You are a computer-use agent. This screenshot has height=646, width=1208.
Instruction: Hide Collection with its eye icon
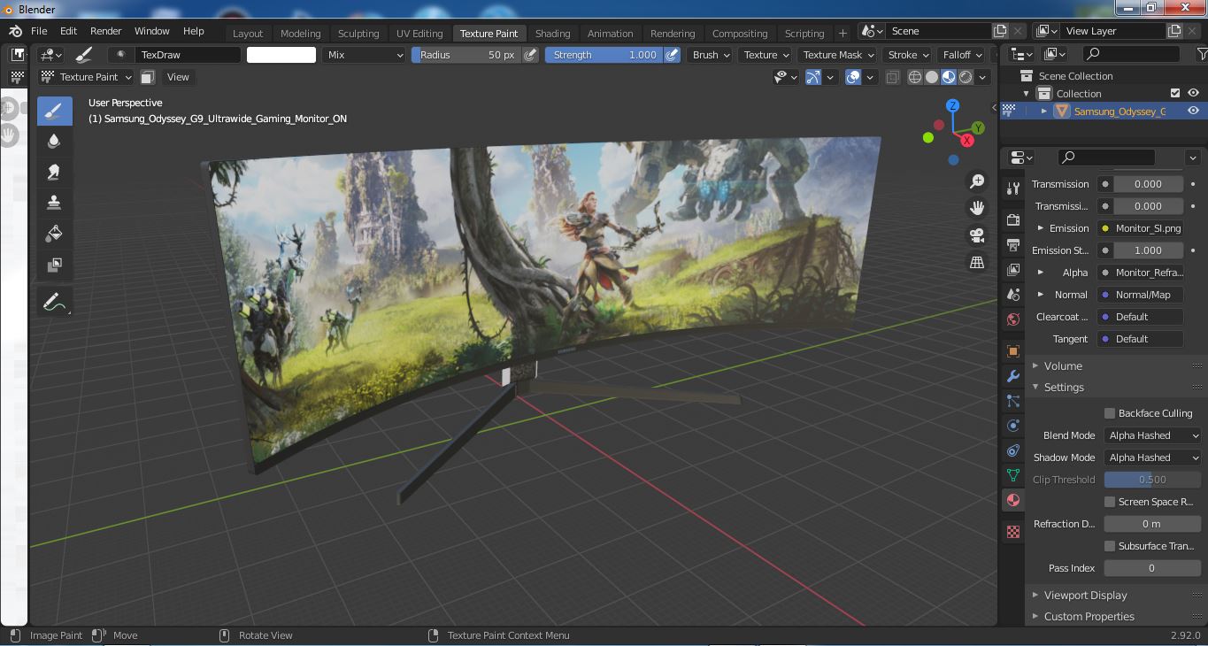pos(1193,93)
